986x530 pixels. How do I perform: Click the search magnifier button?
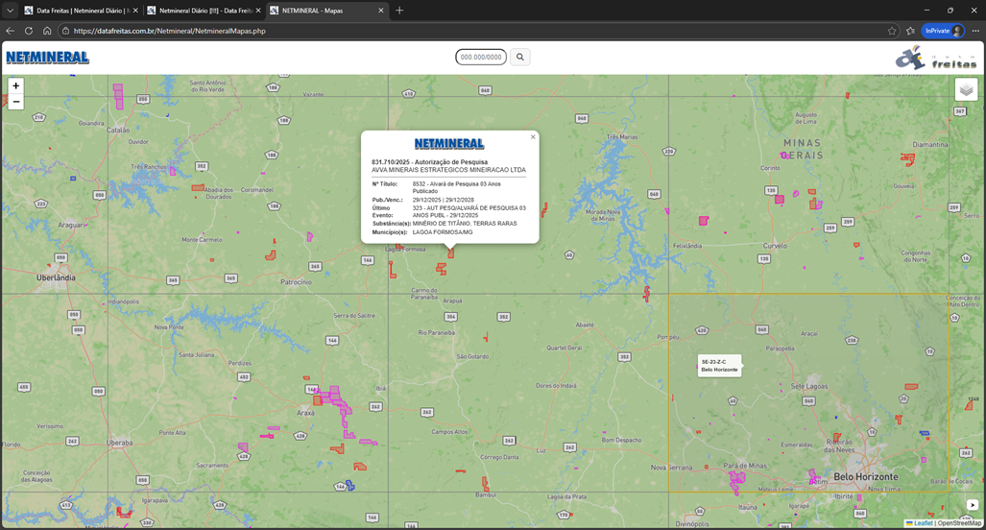coord(520,58)
